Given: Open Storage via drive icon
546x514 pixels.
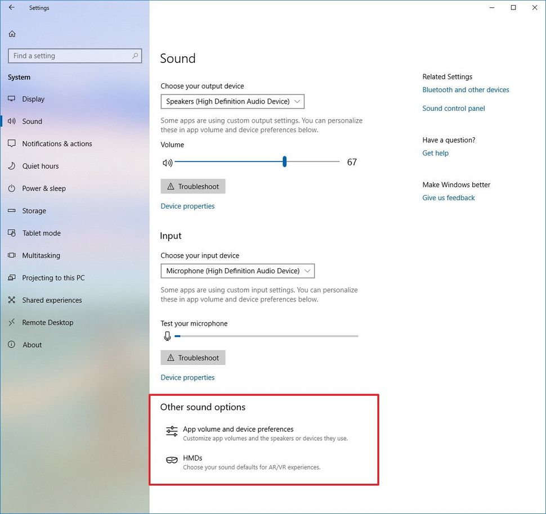Looking at the screenshot, I should [12, 210].
